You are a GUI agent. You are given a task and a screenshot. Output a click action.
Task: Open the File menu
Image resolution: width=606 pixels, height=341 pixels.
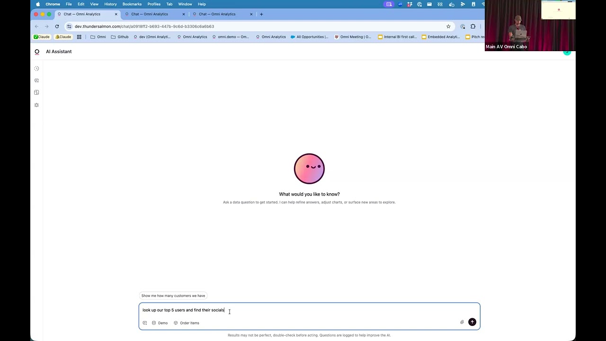point(69,4)
